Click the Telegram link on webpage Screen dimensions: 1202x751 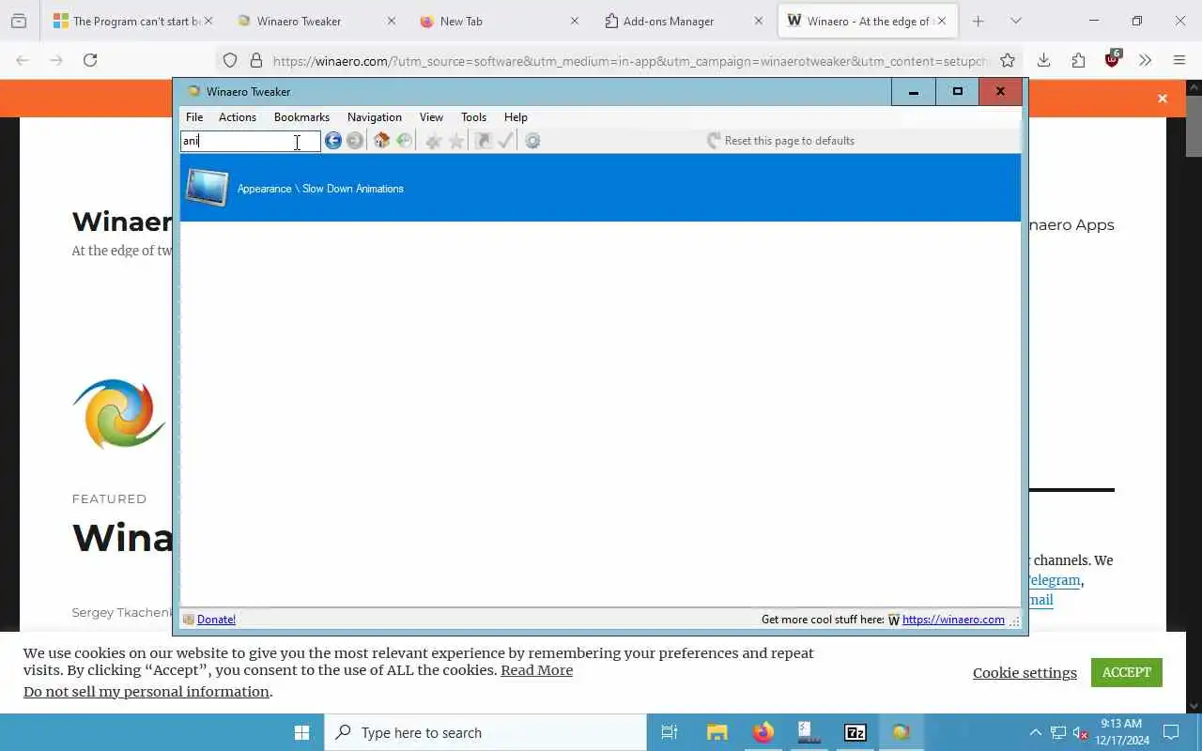coord(1054,580)
